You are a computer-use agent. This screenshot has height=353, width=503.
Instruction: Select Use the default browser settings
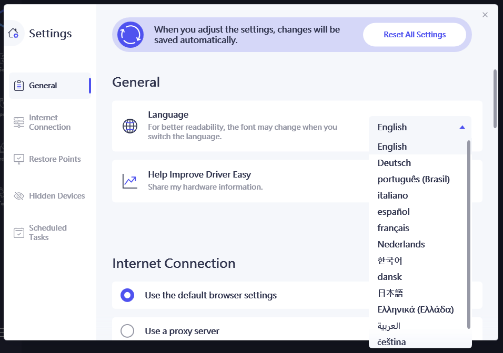pyautogui.click(x=127, y=295)
